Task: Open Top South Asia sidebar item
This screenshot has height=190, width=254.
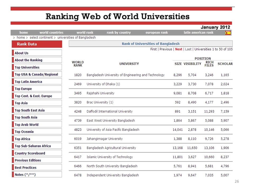Action: tap(37, 117)
